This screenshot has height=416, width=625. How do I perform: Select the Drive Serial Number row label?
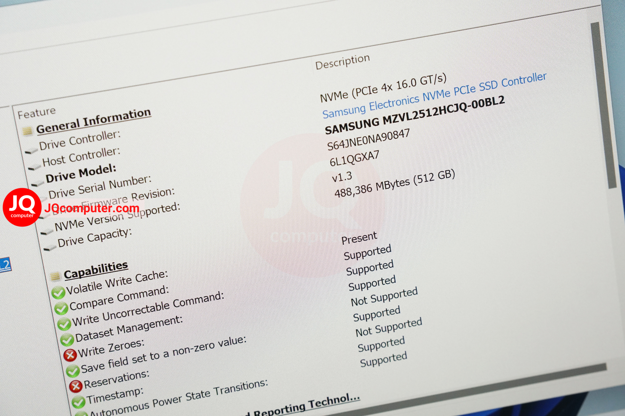[x=100, y=187]
